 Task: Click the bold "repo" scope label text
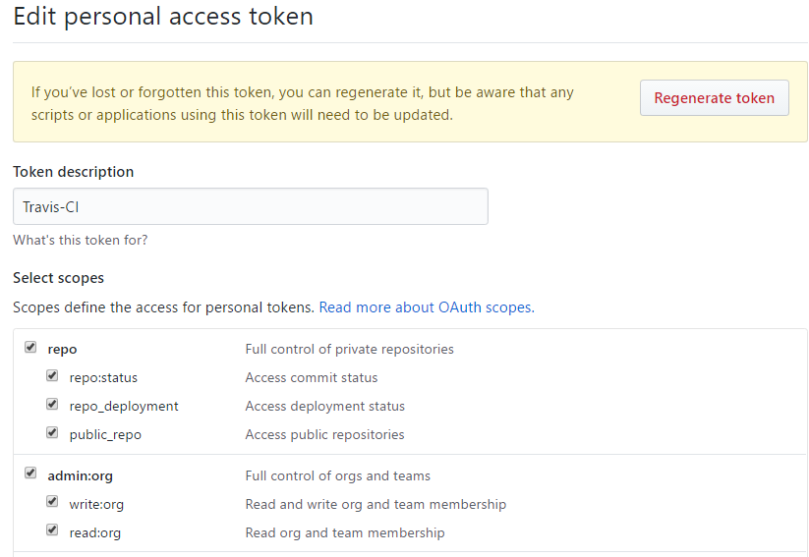[x=62, y=349]
